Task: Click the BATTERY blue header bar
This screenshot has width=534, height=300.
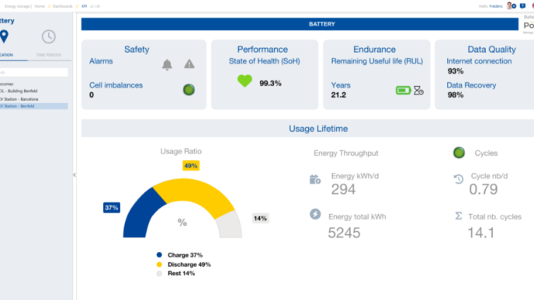Action: [x=300, y=24]
